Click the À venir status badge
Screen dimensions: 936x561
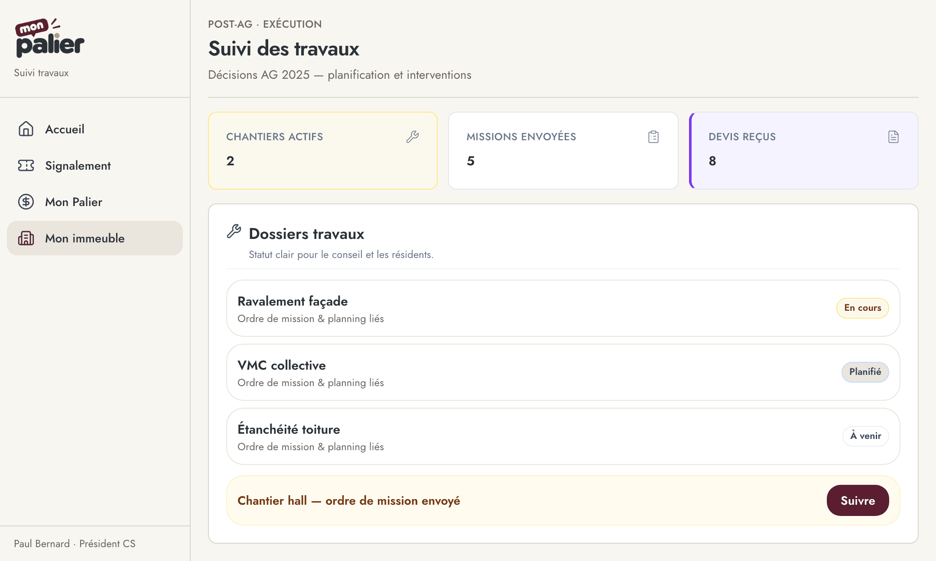[865, 436]
